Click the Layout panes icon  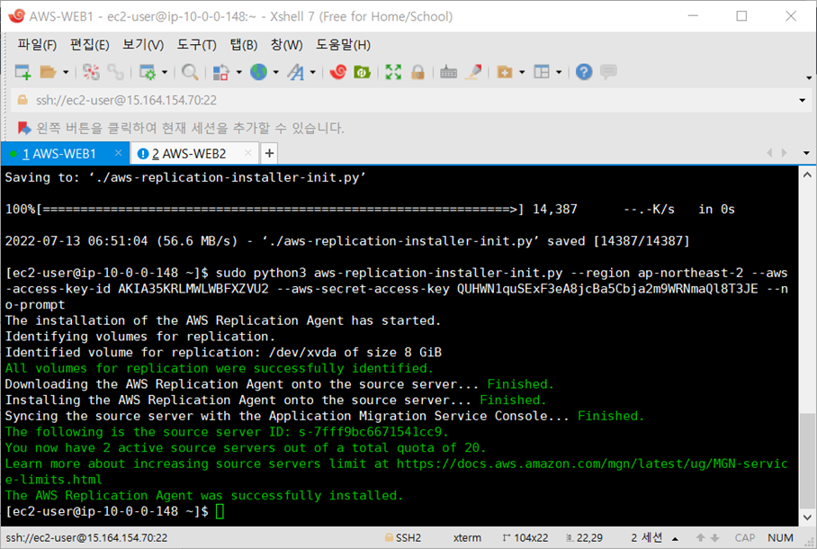pyautogui.click(x=542, y=72)
